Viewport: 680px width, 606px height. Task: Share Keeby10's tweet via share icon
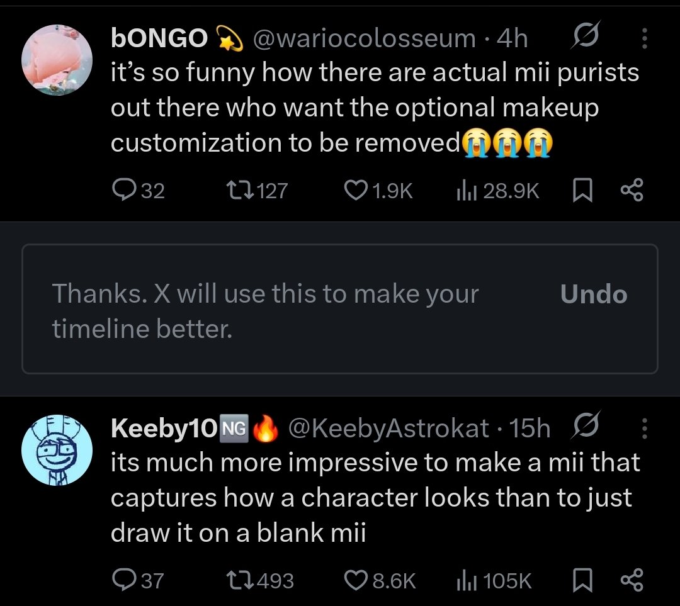click(631, 579)
